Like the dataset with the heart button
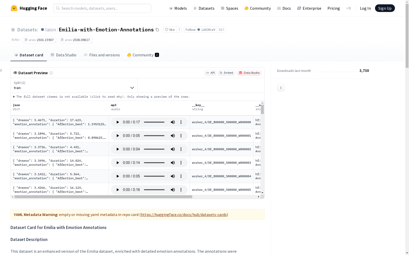Screen dimensions: 409x255 (x=170, y=30)
